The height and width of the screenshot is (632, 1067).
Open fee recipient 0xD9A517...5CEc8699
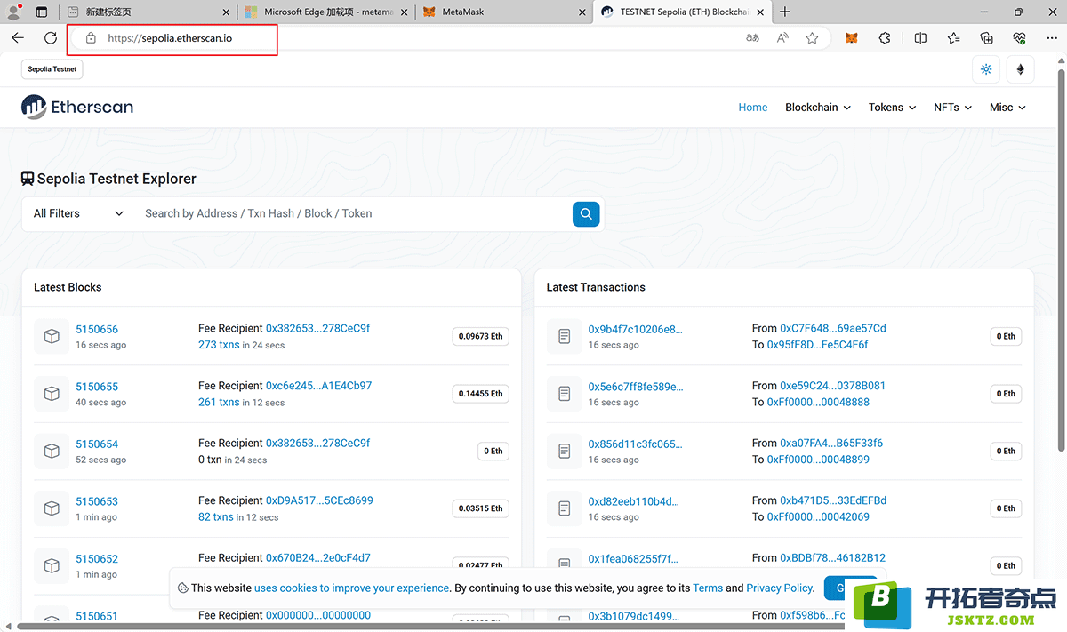[319, 500]
